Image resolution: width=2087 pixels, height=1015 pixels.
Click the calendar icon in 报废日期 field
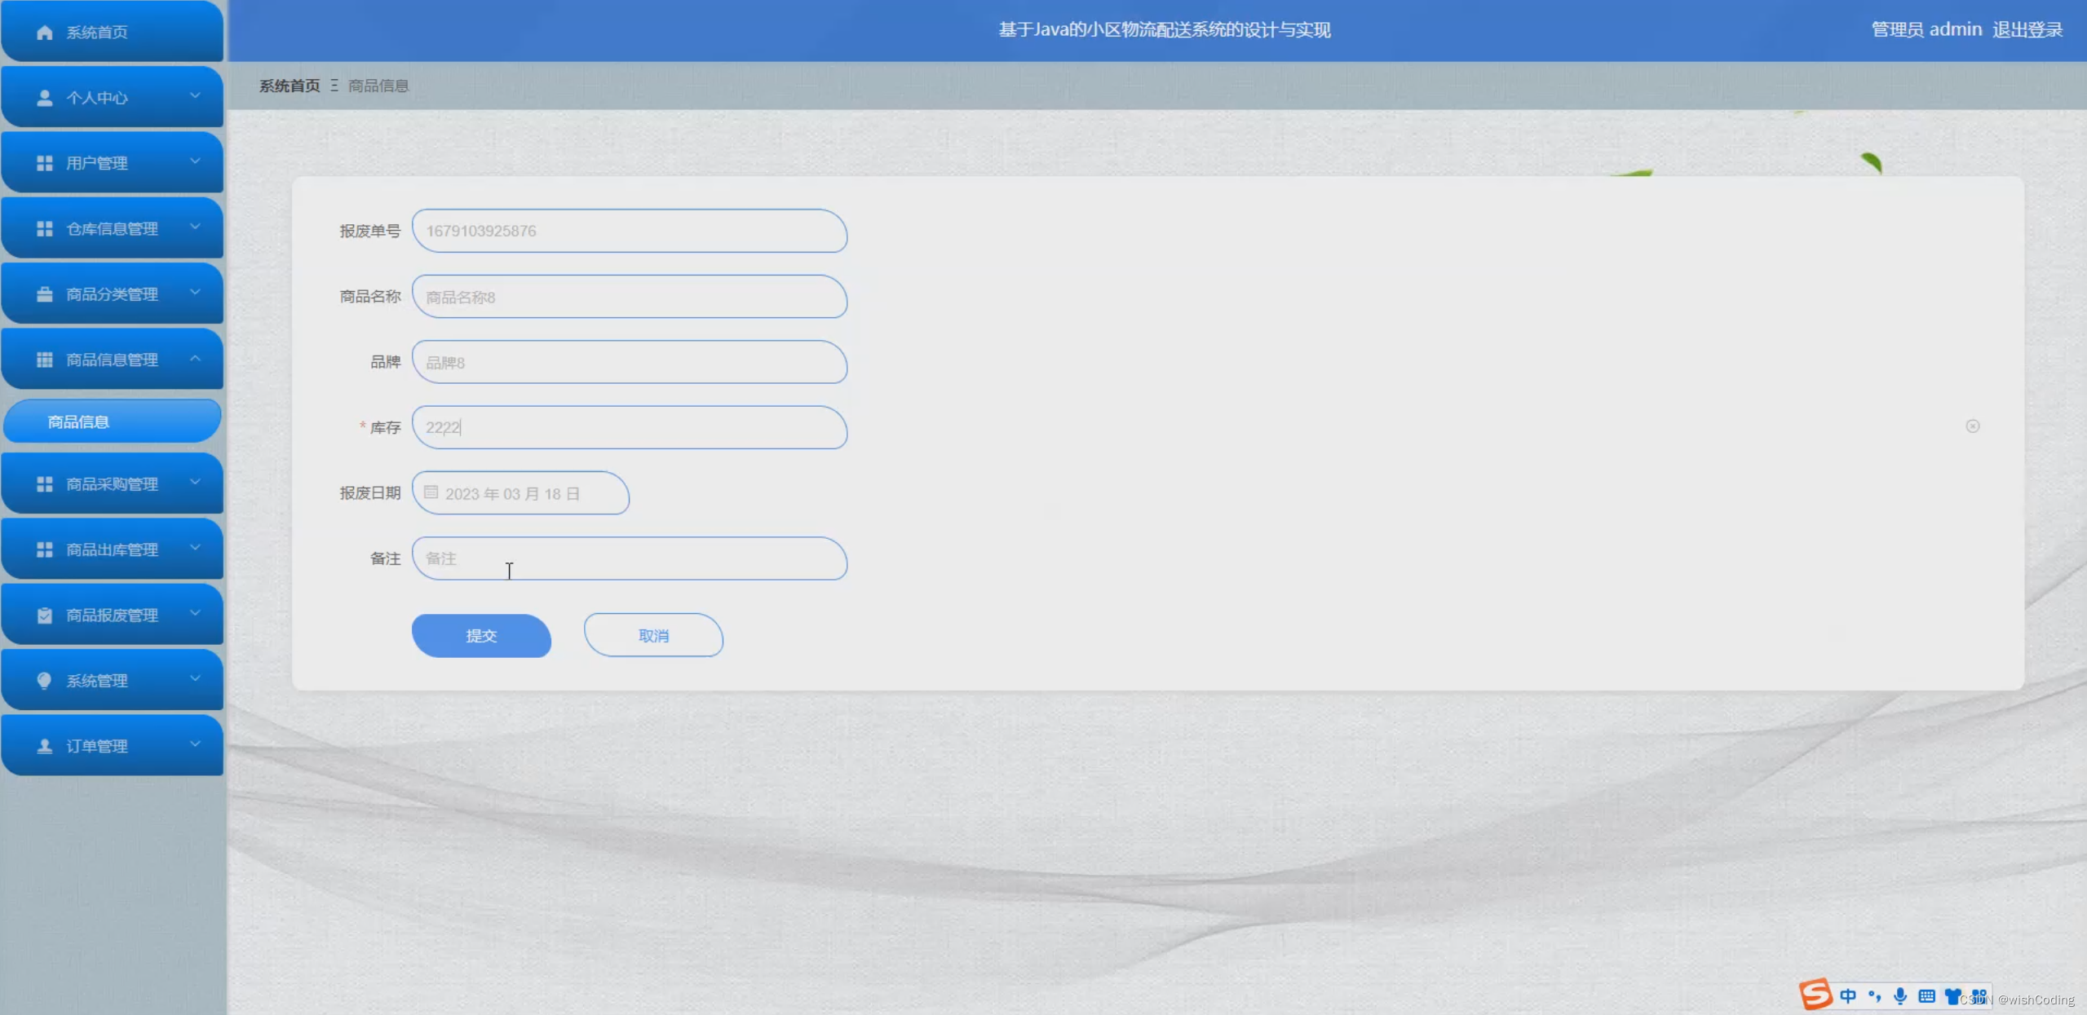tap(431, 492)
